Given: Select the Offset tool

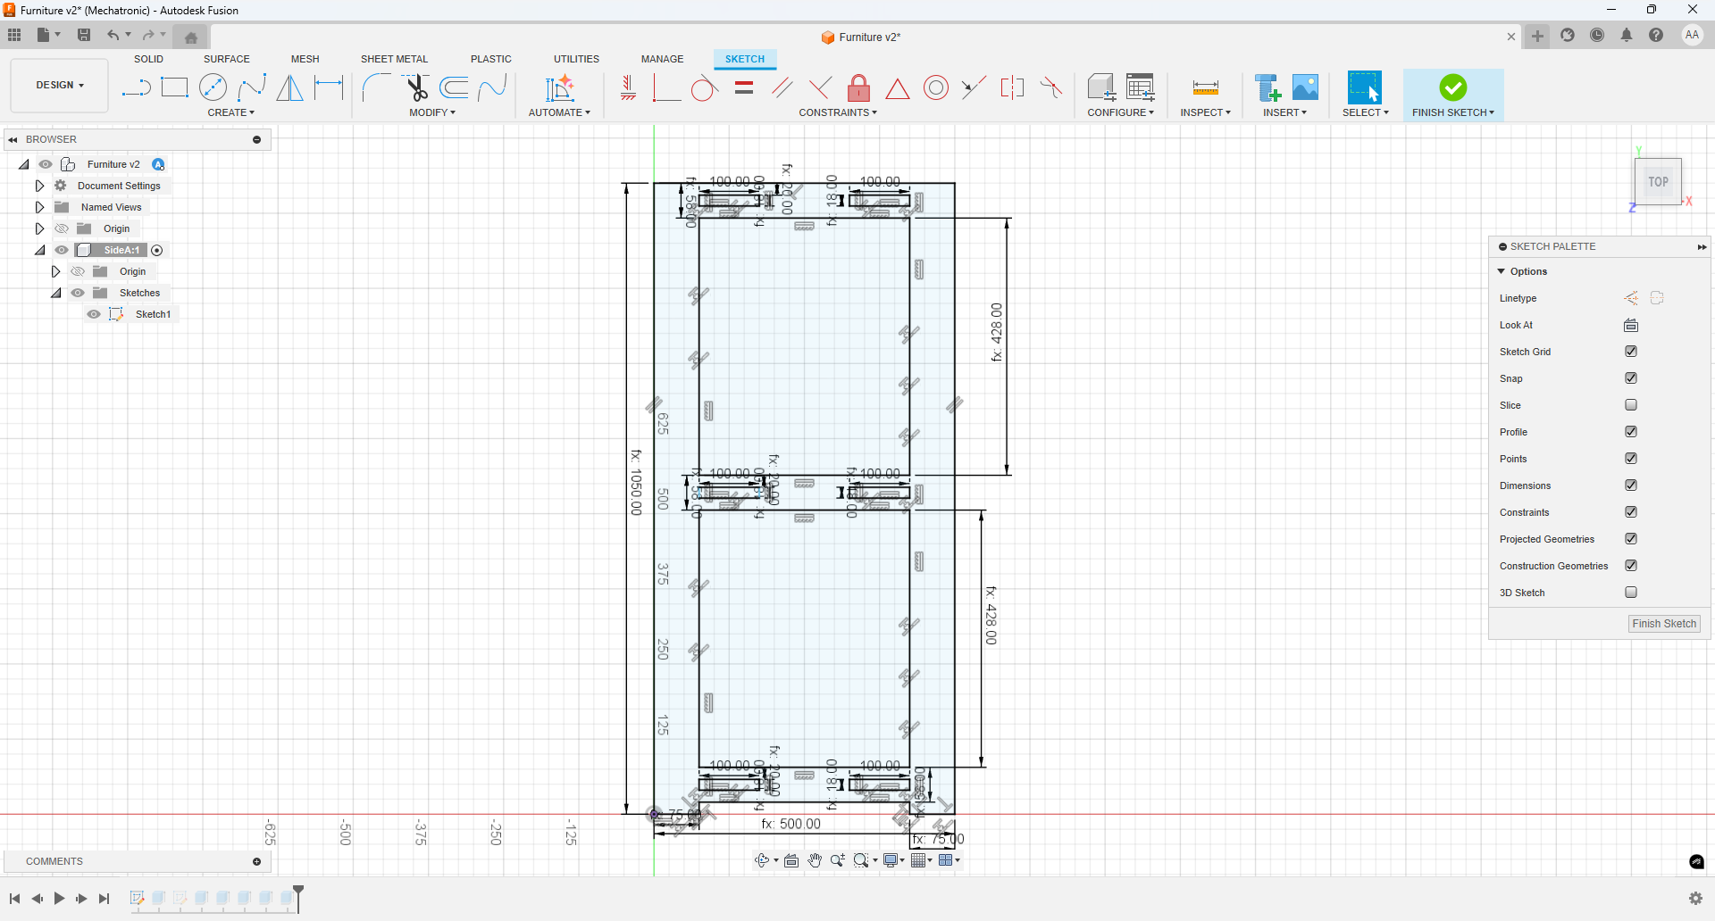Looking at the screenshot, I should [x=455, y=87].
